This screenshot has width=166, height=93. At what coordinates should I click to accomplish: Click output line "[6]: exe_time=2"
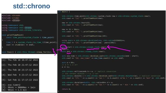(11, 85)
